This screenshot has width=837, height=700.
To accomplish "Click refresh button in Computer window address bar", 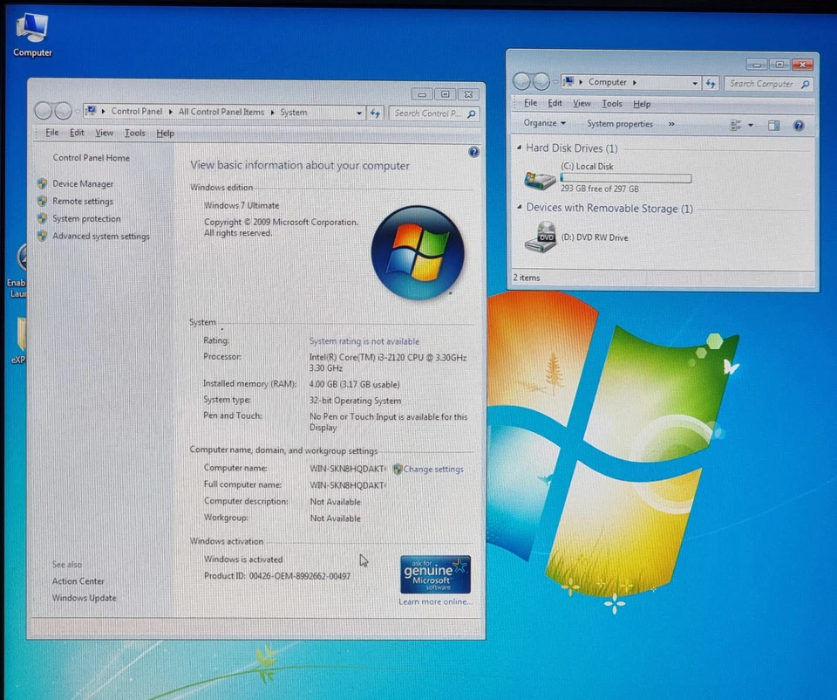I will [711, 84].
